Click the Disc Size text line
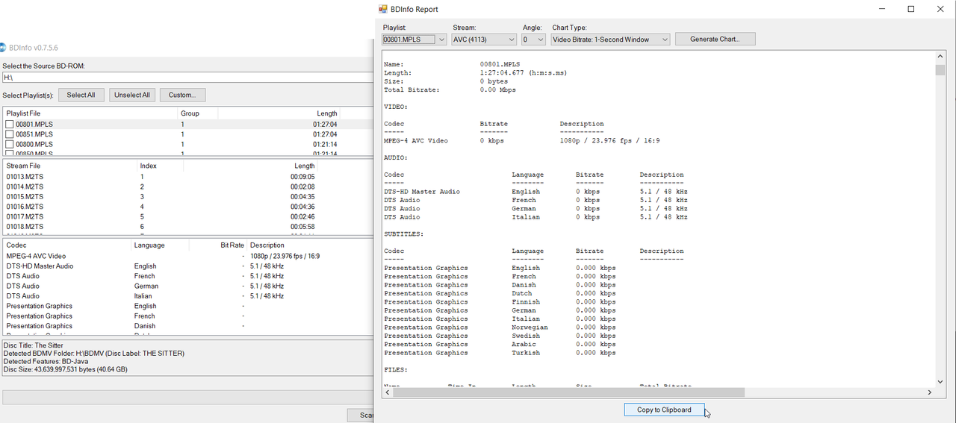956x423 pixels. (65, 369)
